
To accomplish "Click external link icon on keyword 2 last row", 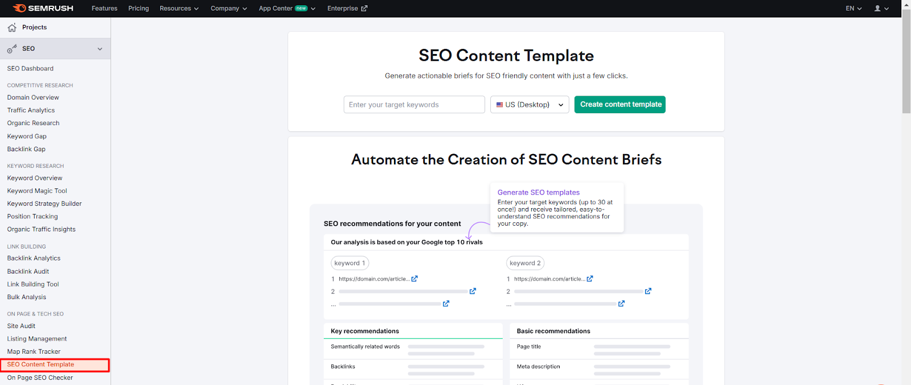I will coord(621,304).
